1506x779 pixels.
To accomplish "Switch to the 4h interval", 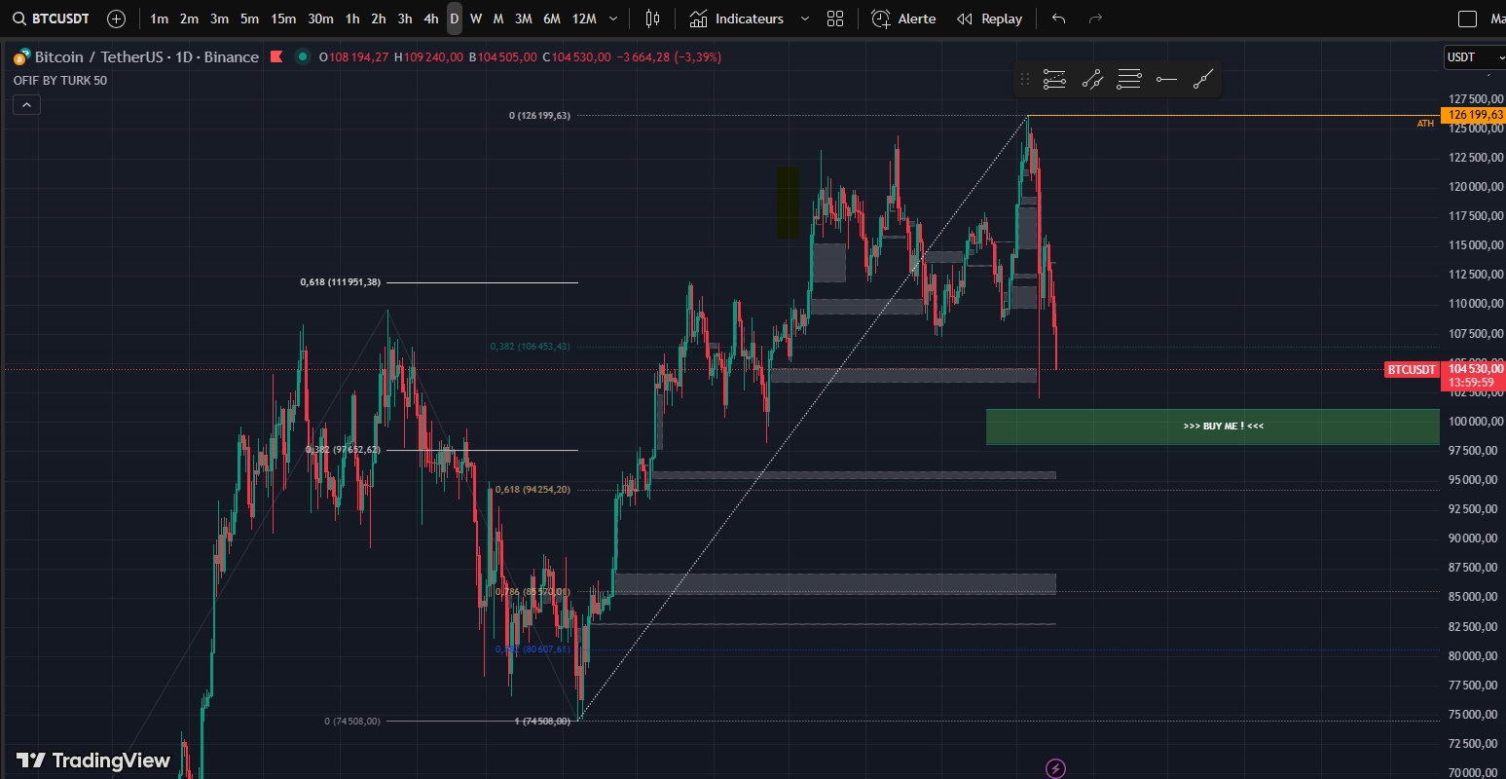I will [431, 19].
